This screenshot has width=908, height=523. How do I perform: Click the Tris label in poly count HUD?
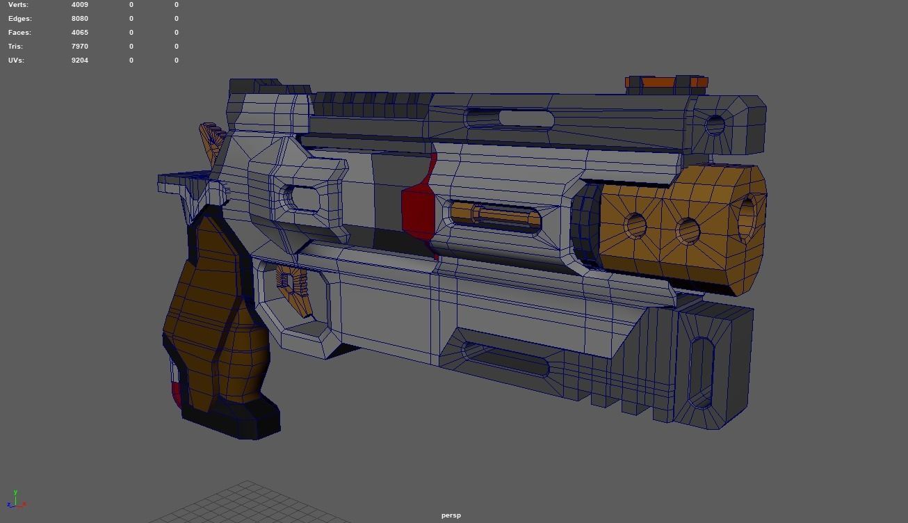tap(15, 47)
